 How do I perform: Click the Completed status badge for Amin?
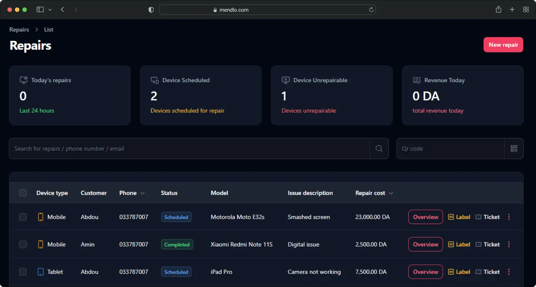[177, 245]
